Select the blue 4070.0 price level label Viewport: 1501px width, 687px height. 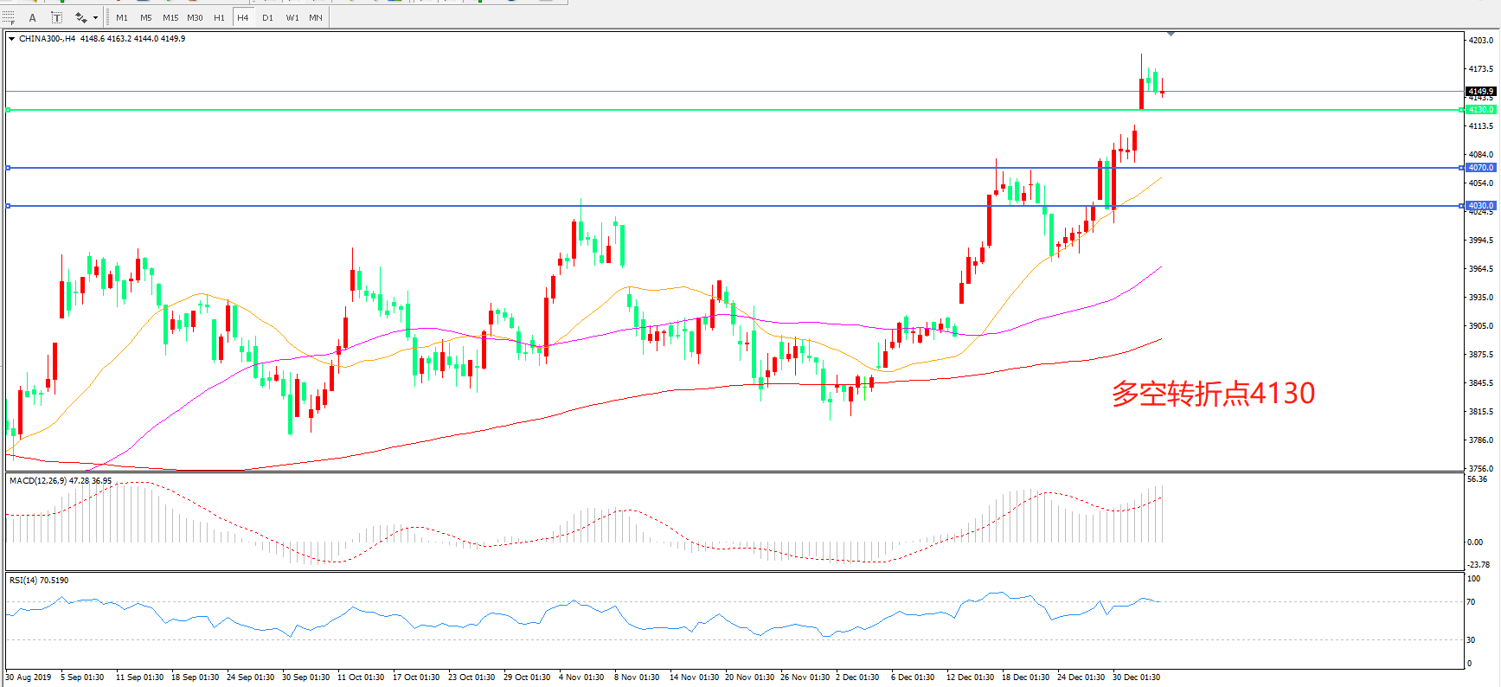pyautogui.click(x=1480, y=168)
